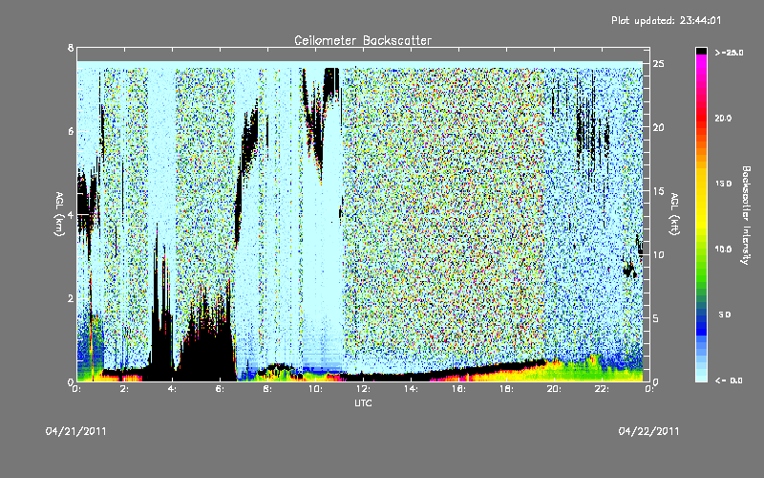
Task: Click the red section of the colorbar near 20.0
Action: [701, 117]
